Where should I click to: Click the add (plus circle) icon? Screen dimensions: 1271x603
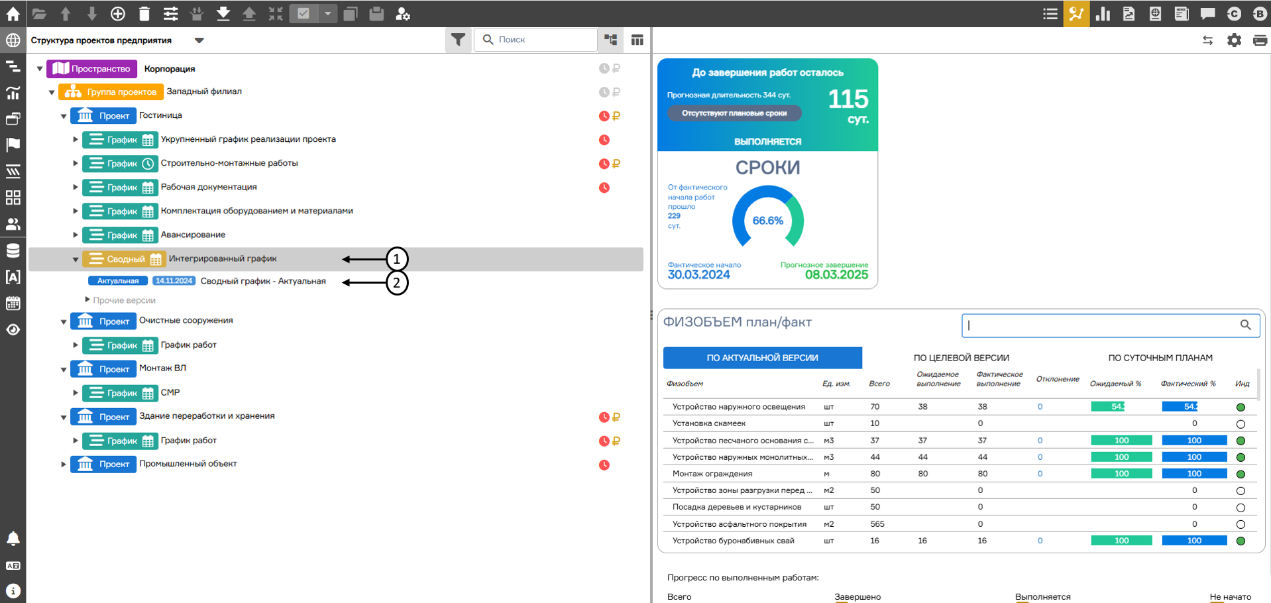[x=117, y=13]
